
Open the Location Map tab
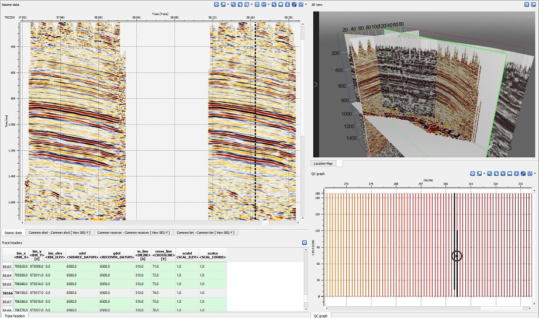[323, 164]
